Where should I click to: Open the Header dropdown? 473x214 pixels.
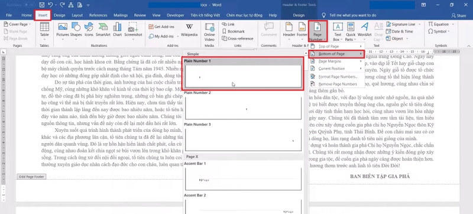tap(289, 32)
